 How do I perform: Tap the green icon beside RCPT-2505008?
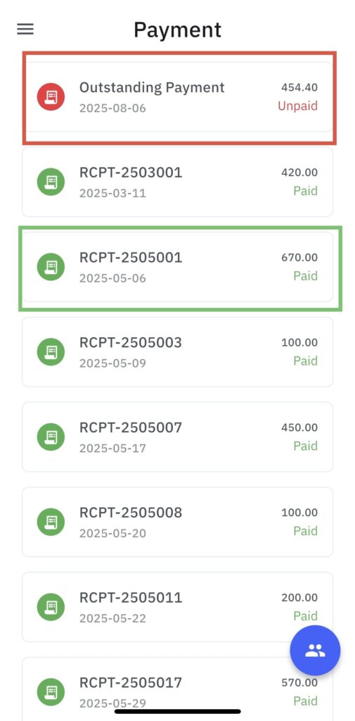[51, 522]
